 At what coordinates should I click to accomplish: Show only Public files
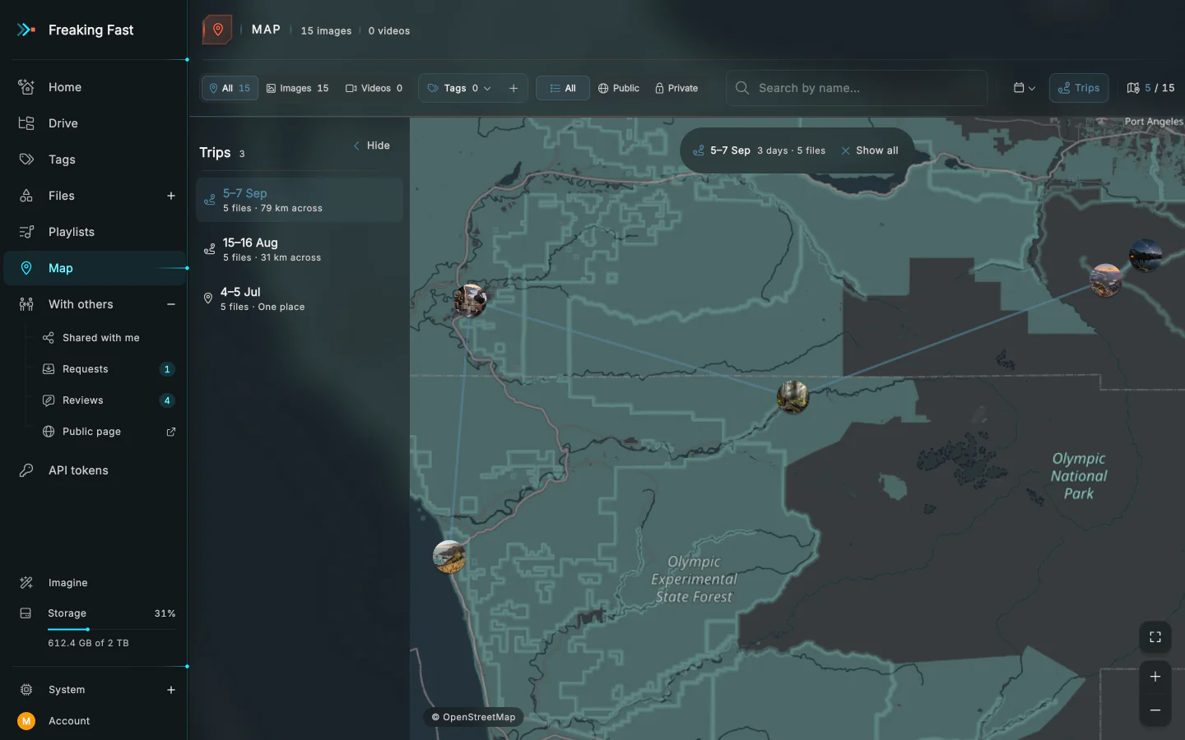[x=619, y=88]
